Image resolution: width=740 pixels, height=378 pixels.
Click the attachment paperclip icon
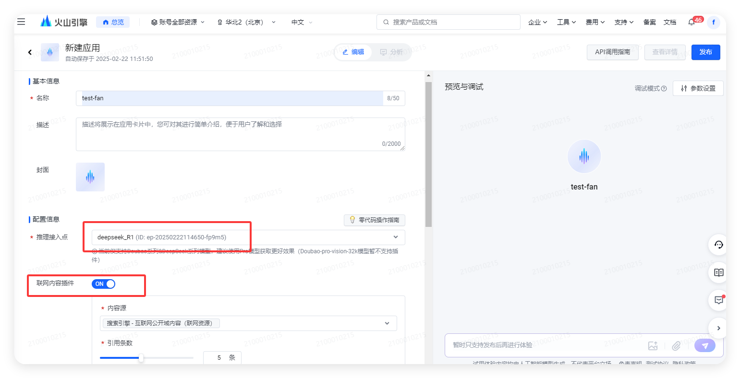pos(676,346)
